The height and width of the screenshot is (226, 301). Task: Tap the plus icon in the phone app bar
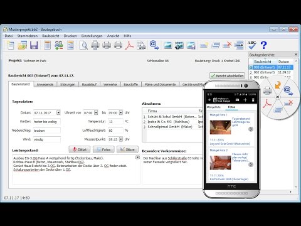tap(245, 100)
